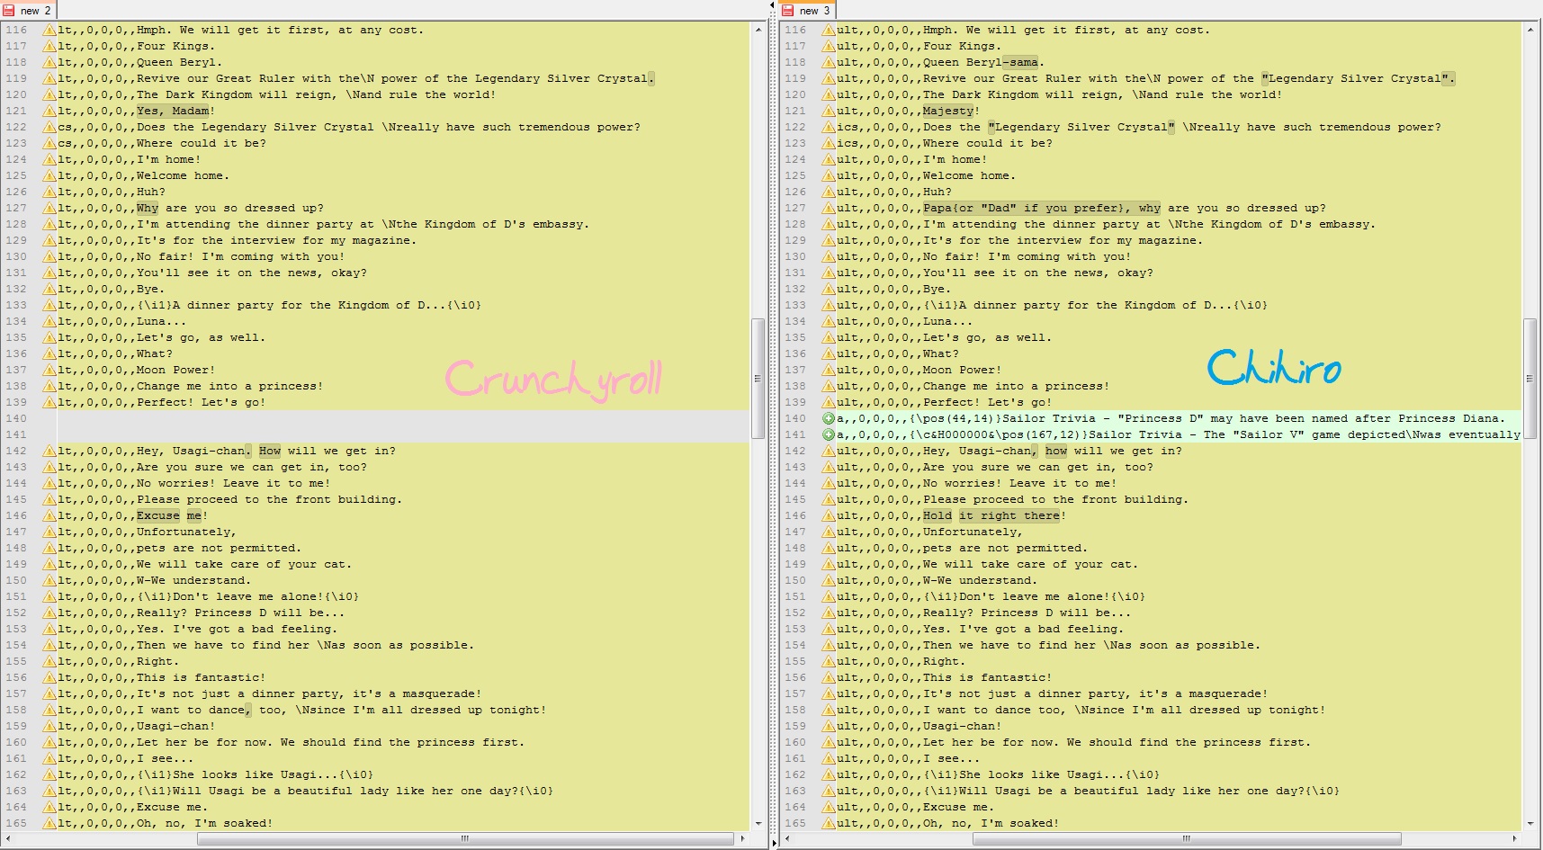Click 'Moon Power!' text in new 2 pane
This screenshot has height=850, width=1543.
coord(176,370)
